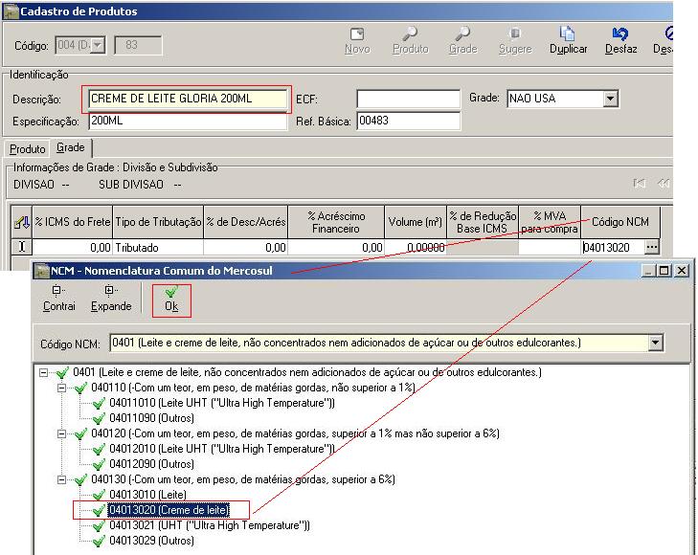Toggle checkmark for 04011090 Outros
The height and width of the screenshot is (555, 698).
pyautogui.click(x=99, y=418)
